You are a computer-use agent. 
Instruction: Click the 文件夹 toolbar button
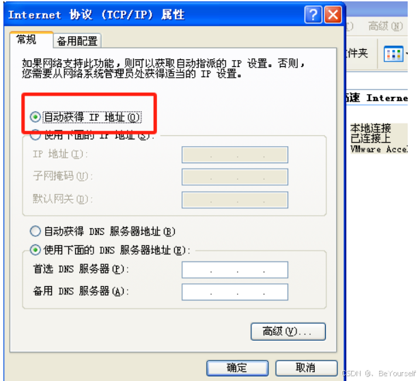(x=357, y=53)
